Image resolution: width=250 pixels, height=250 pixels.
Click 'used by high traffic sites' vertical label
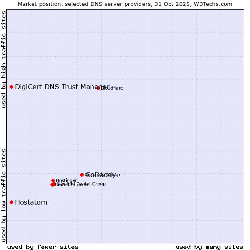click(x=4, y=59)
